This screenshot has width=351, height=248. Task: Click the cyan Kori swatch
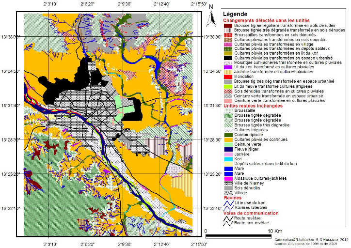(228, 159)
